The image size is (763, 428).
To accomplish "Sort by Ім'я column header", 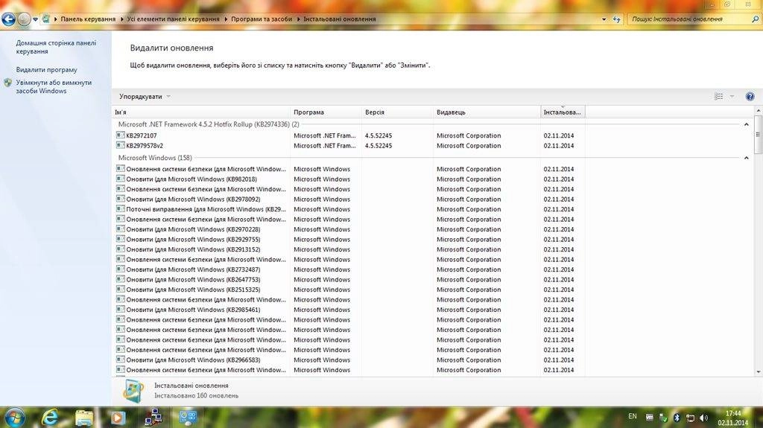I will click(201, 112).
